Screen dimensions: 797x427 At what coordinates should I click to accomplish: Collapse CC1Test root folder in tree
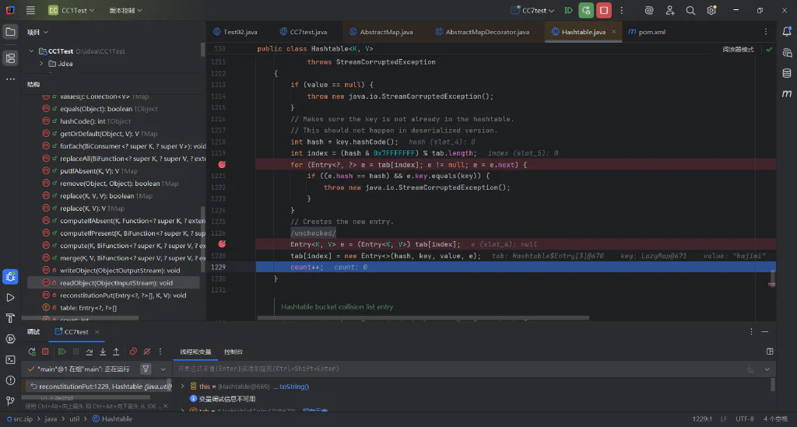click(x=31, y=51)
